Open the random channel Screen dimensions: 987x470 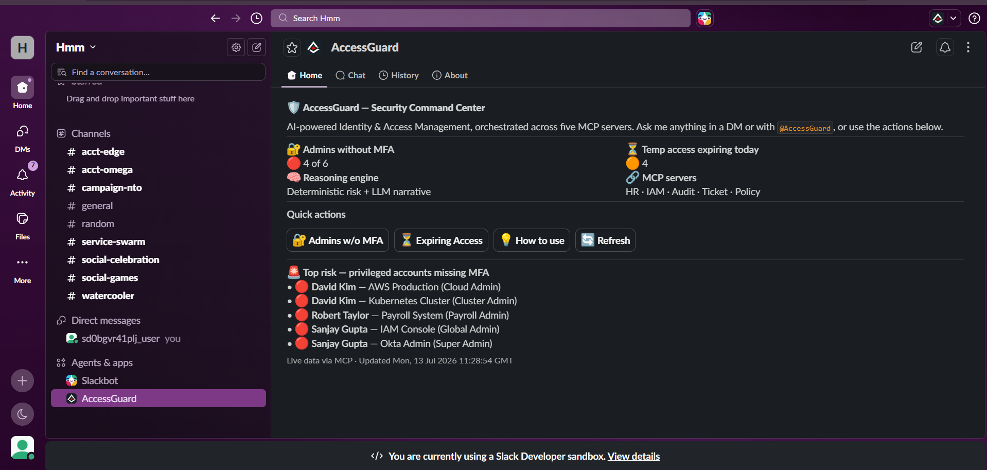point(158,223)
